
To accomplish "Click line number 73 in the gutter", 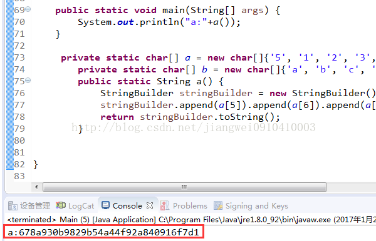I will pyautogui.click(x=19, y=57).
